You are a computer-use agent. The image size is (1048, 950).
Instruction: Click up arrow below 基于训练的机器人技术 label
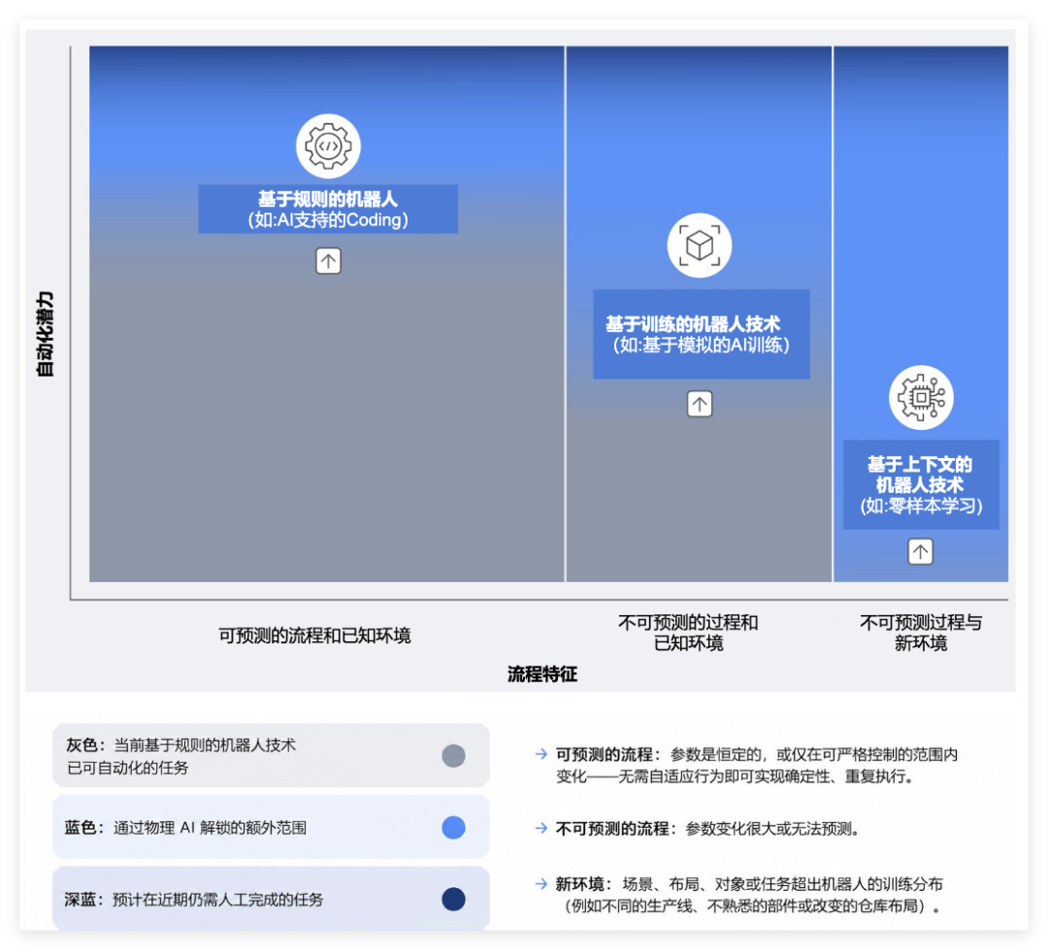[x=700, y=404]
